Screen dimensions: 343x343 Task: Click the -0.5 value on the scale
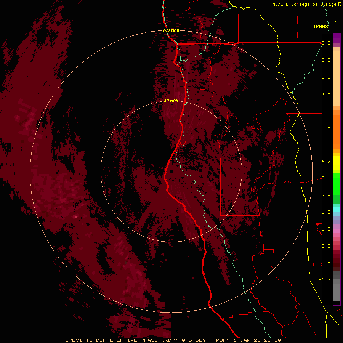324,263
